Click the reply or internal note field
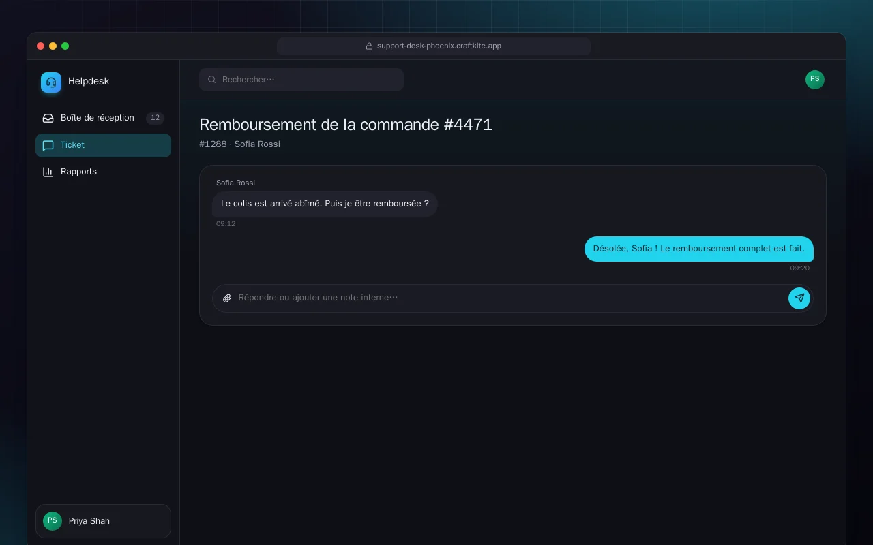The image size is (873, 545). click(513, 298)
